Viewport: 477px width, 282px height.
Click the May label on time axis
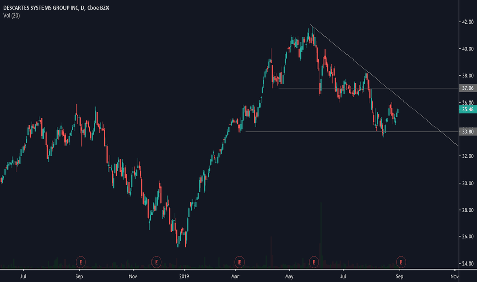tap(289, 276)
